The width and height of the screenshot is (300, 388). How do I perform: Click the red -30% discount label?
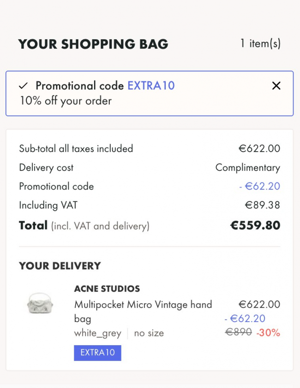[x=268, y=332]
